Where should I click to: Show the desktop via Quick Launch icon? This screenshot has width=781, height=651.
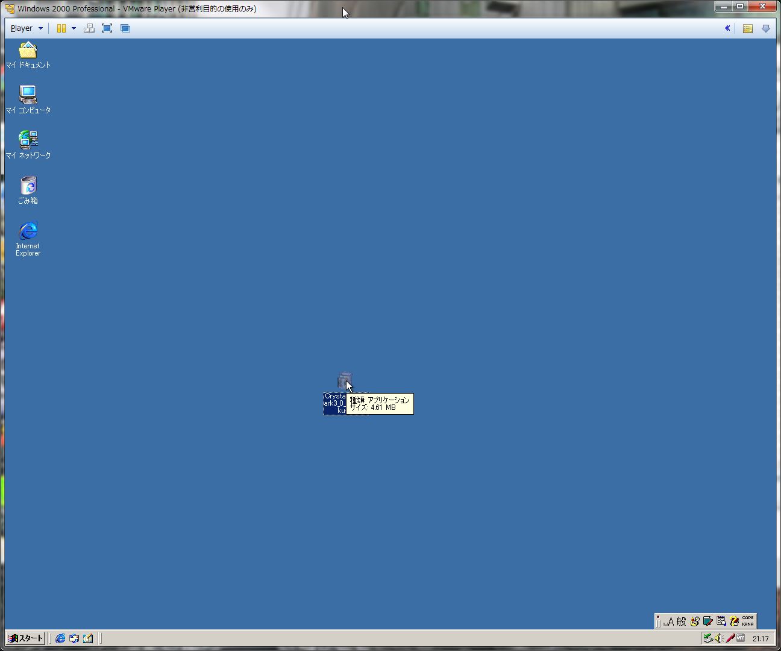(88, 638)
